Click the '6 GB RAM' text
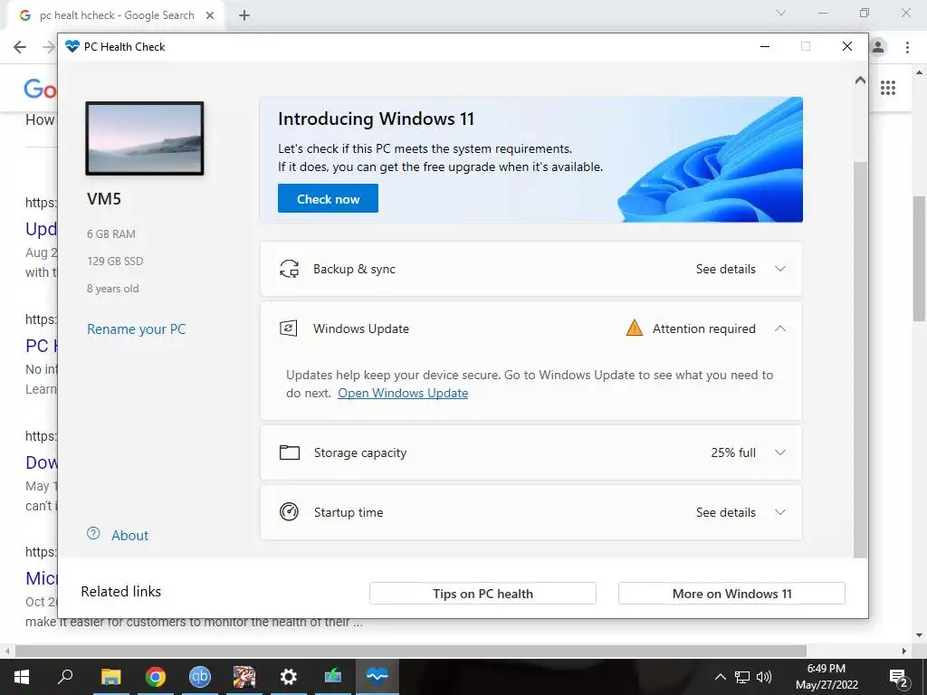 (111, 234)
